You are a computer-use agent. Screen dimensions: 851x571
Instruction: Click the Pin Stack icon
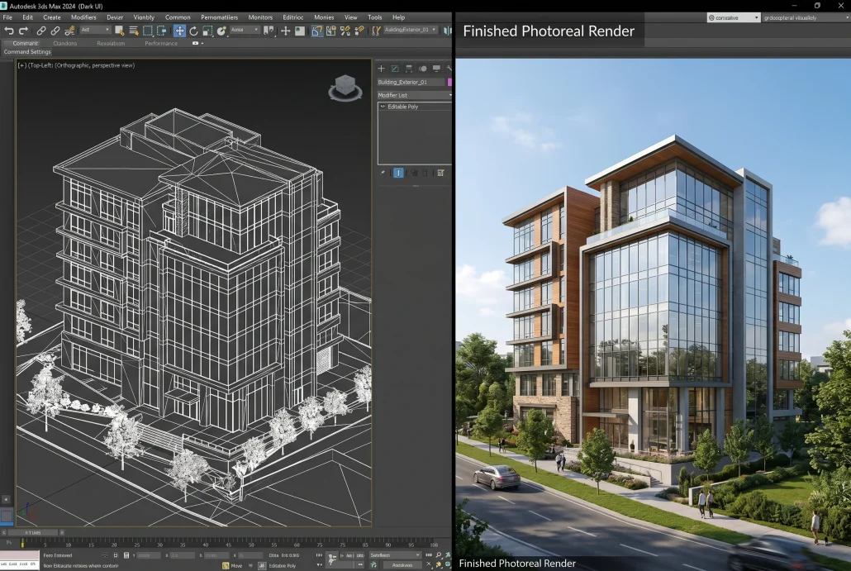click(x=383, y=173)
